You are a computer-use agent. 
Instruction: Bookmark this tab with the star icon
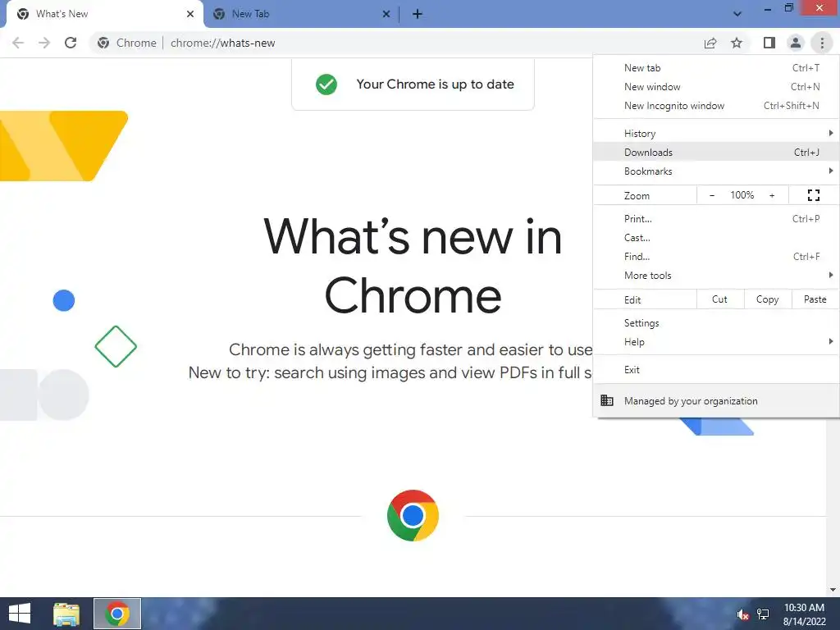[x=737, y=43]
